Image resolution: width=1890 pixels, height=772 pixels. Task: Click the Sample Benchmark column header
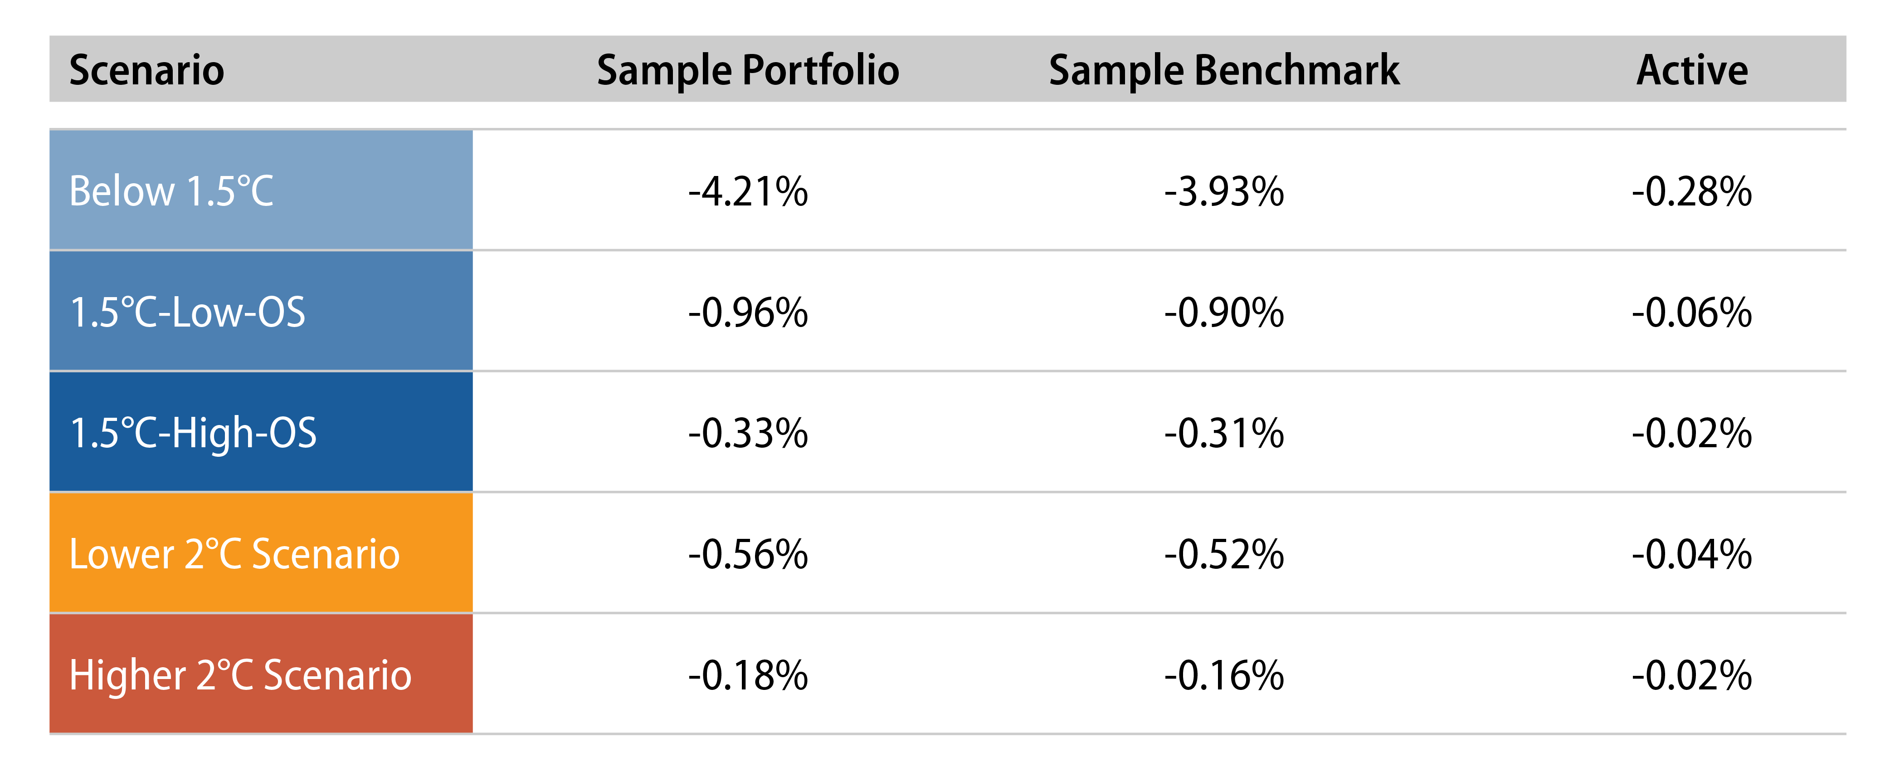pos(1224,70)
